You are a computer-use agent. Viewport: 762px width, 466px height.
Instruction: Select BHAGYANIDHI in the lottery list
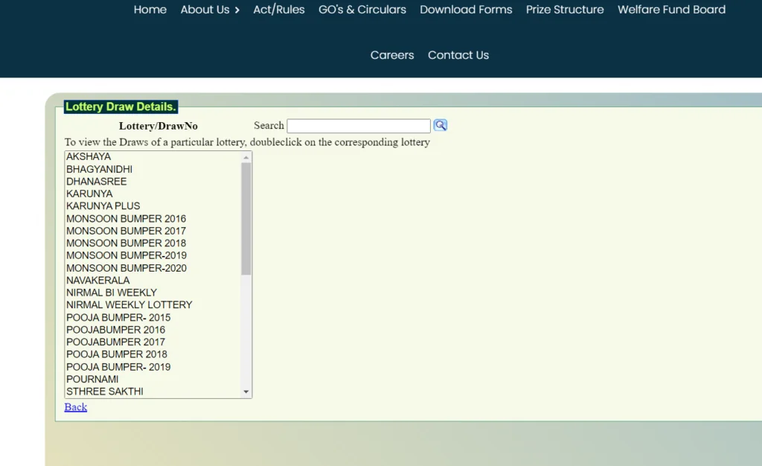click(x=153, y=169)
